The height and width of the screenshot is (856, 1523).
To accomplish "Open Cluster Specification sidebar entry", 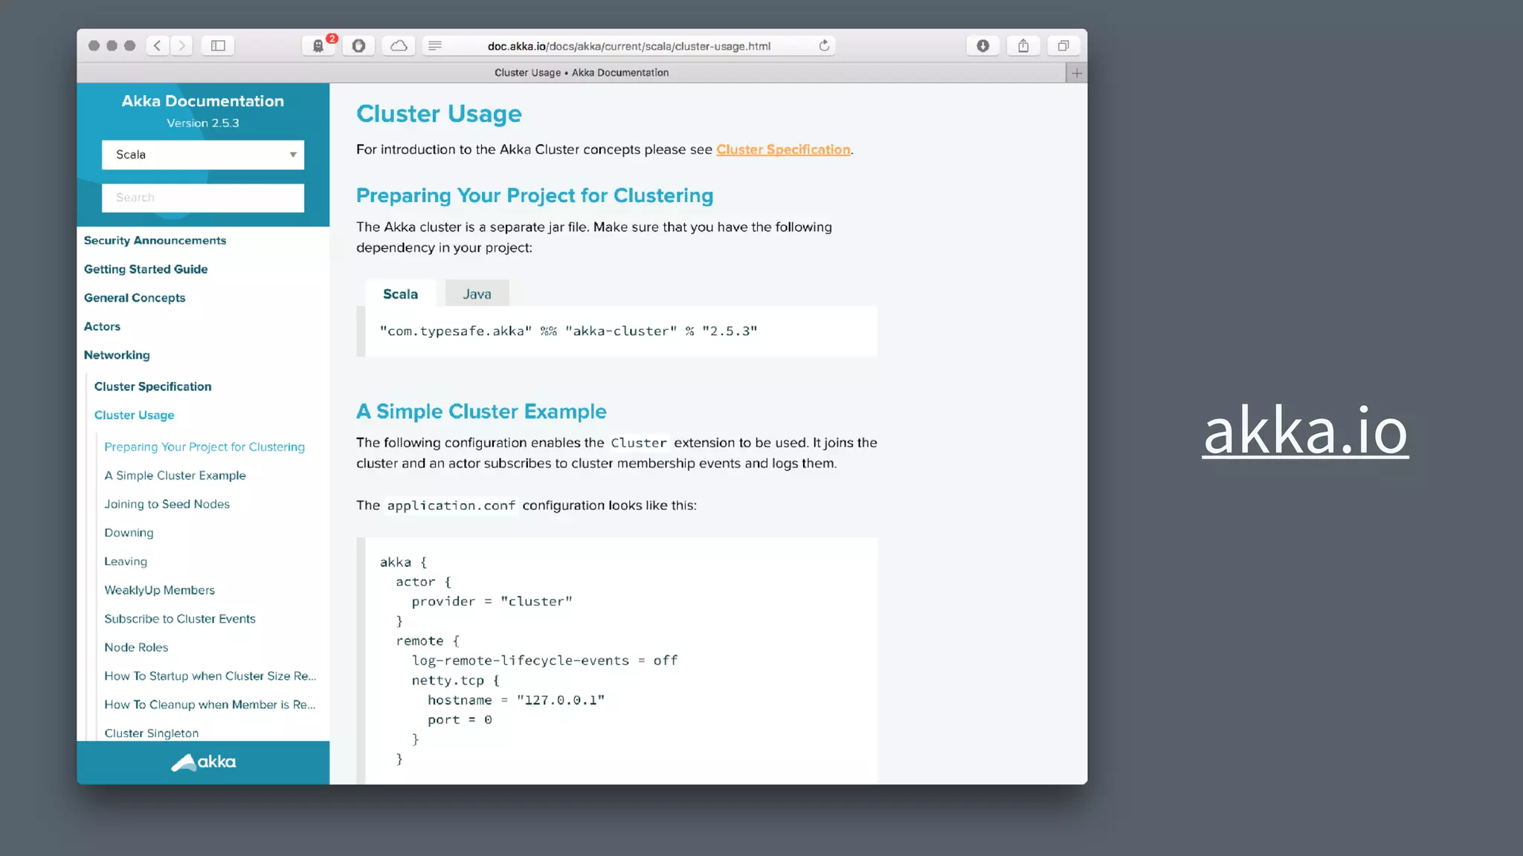I will pyautogui.click(x=152, y=386).
